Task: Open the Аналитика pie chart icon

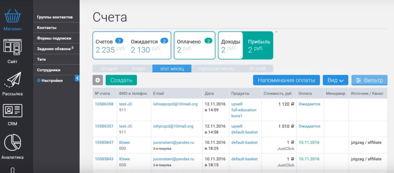Action: coord(12,143)
